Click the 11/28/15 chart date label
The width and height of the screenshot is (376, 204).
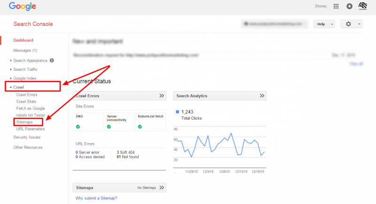tap(191, 172)
